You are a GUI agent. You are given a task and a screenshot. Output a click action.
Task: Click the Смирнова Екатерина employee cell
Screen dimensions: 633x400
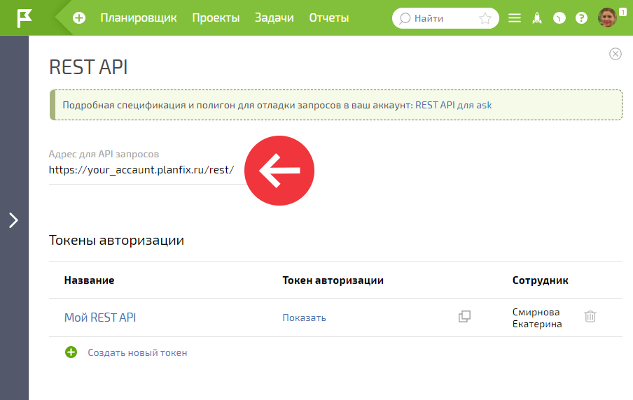(x=537, y=317)
